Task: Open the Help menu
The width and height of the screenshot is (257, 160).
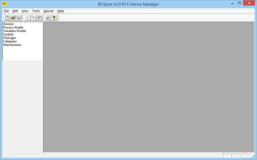Action: click(60, 11)
